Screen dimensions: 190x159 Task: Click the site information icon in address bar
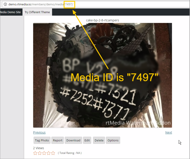coord(5,4)
